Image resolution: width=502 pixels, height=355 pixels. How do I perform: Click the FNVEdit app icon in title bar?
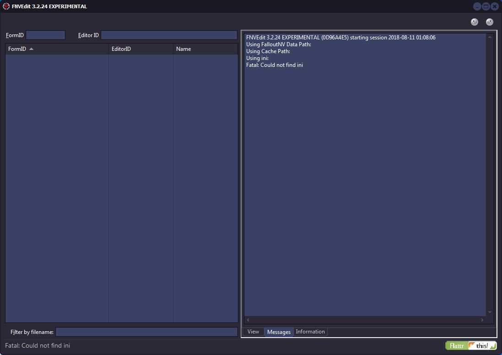pyautogui.click(x=6, y=6)
